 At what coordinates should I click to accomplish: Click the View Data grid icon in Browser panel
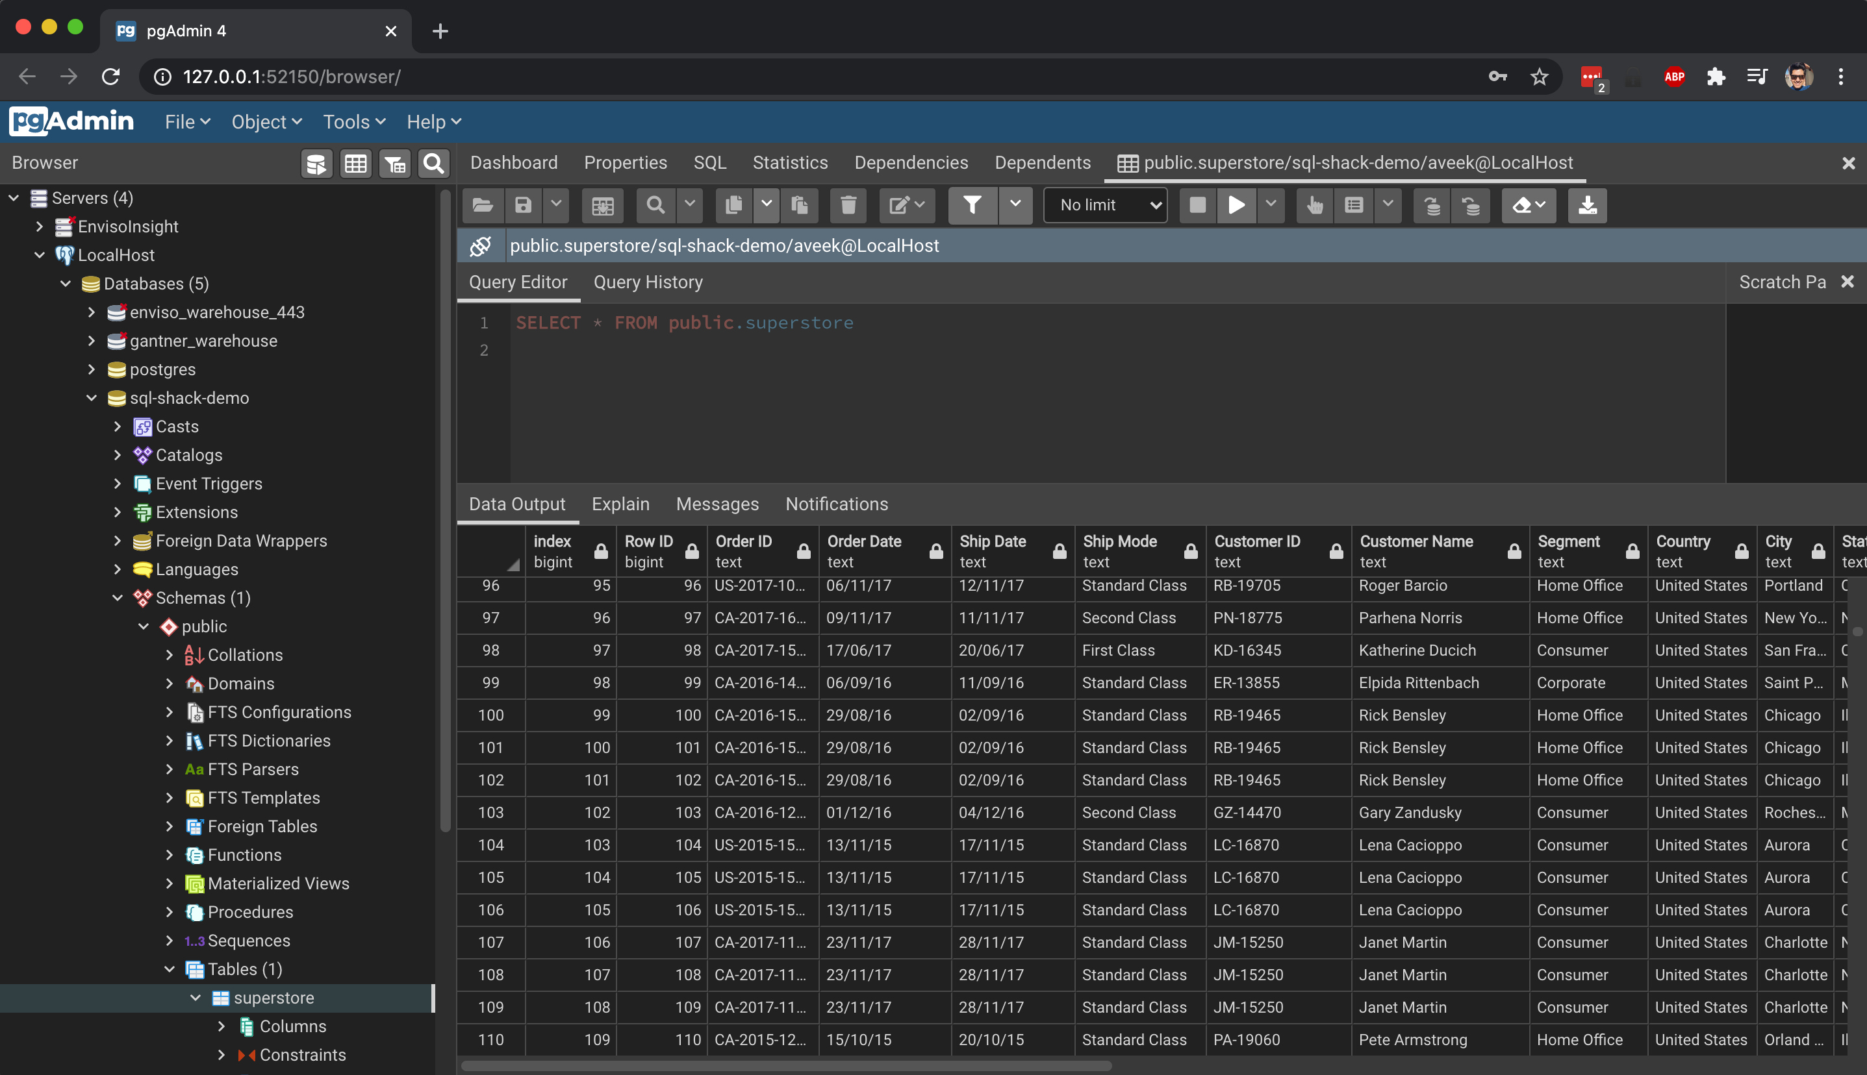(355, 163)
